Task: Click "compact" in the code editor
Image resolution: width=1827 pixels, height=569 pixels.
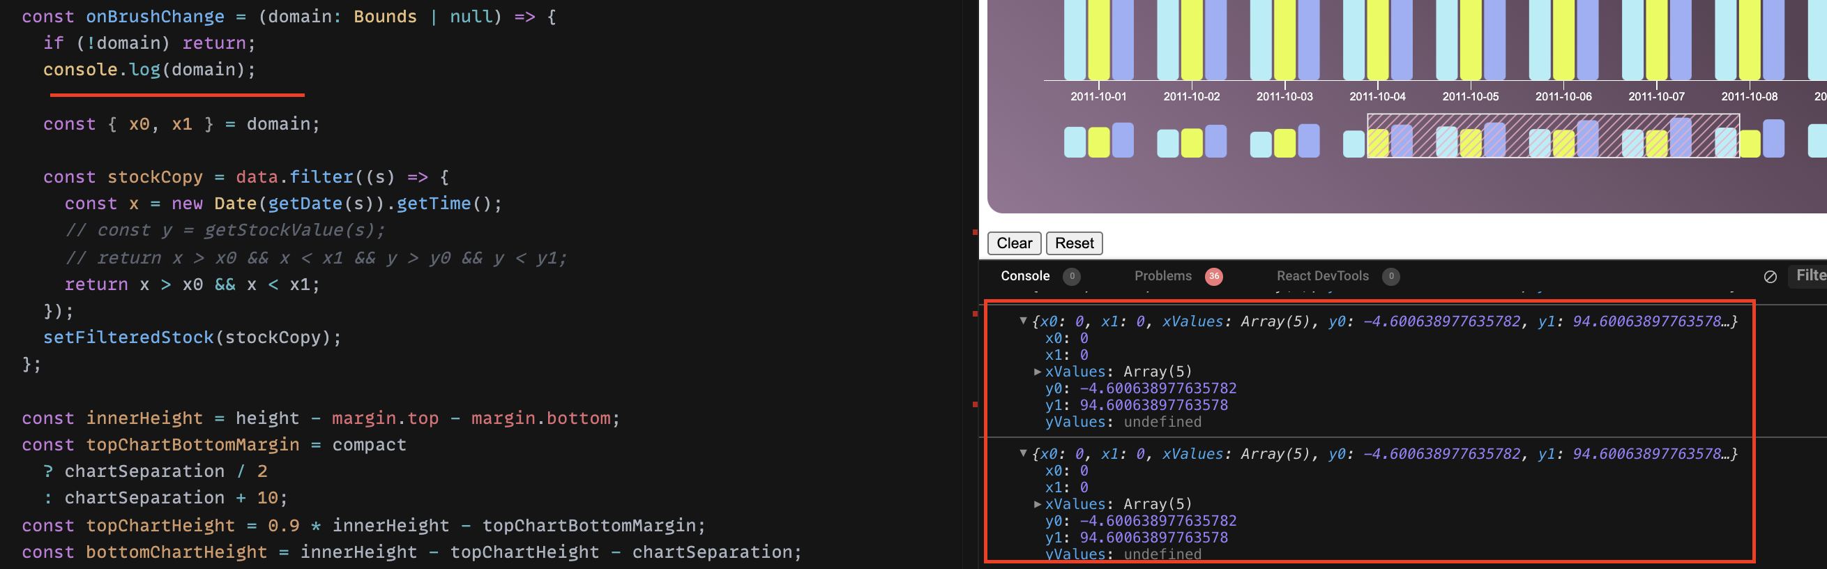Action: coord(370,446)
